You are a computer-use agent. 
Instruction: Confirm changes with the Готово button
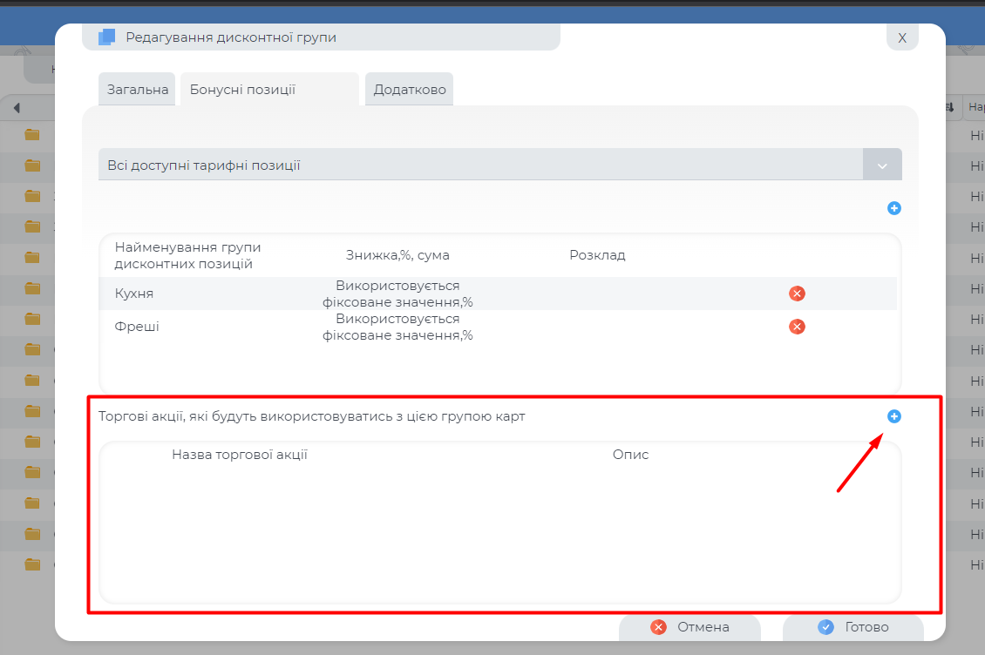pyautogui.click(x=853, y=627)
